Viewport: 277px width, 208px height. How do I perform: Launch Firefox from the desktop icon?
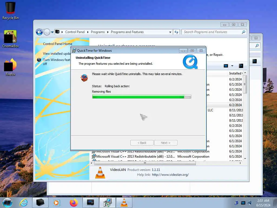click(11, 67)
